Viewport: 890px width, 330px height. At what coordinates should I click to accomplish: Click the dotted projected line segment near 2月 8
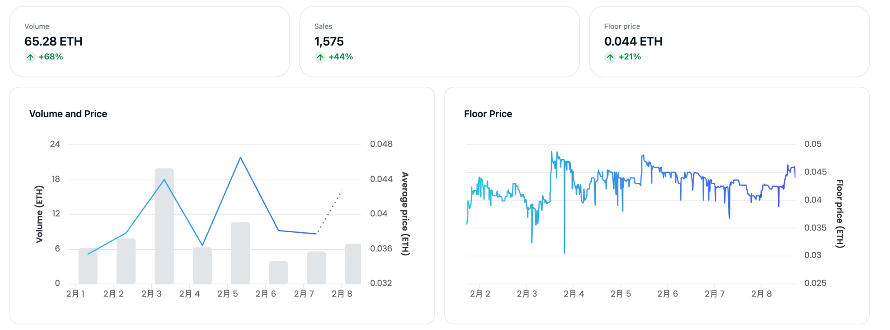pos(330,211)
